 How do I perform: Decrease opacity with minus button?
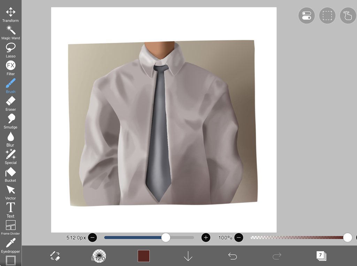[238, 237]
